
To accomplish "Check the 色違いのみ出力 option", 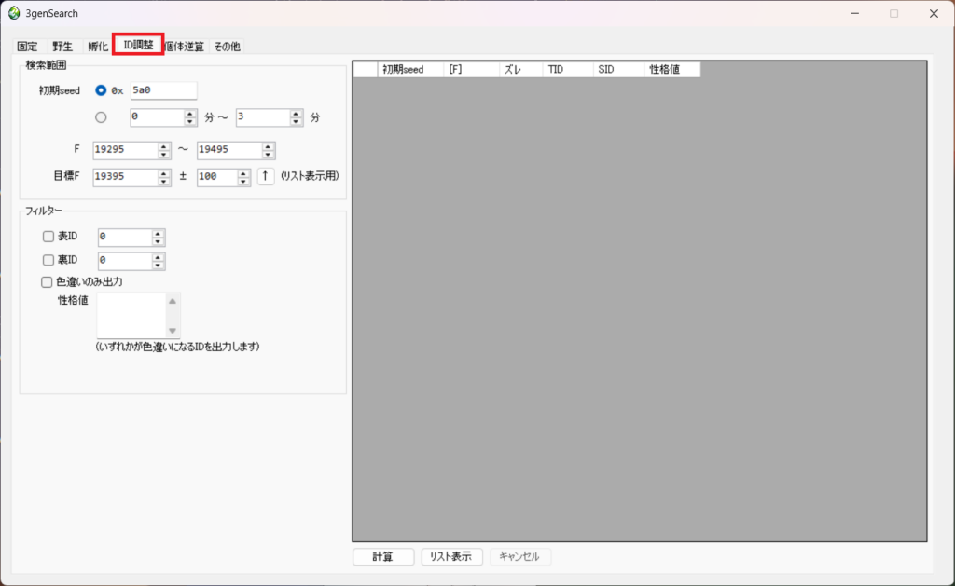I will (47, 282).
